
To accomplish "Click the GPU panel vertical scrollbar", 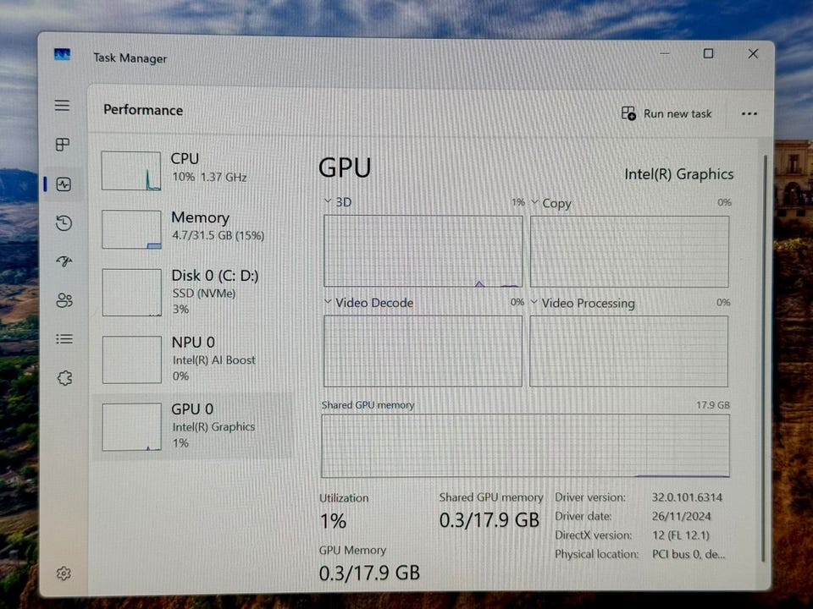I will tap(764, 357).
